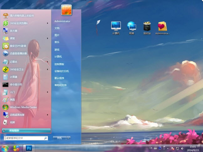The width and height of the screenshot is (203, 152).
Task: Open 360安全浏览器6 from the Start menu
Action: 19,23
